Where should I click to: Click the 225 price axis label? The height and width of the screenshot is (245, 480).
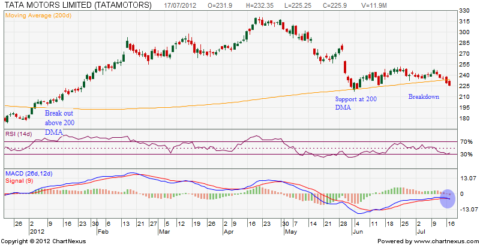coord(464,86)
